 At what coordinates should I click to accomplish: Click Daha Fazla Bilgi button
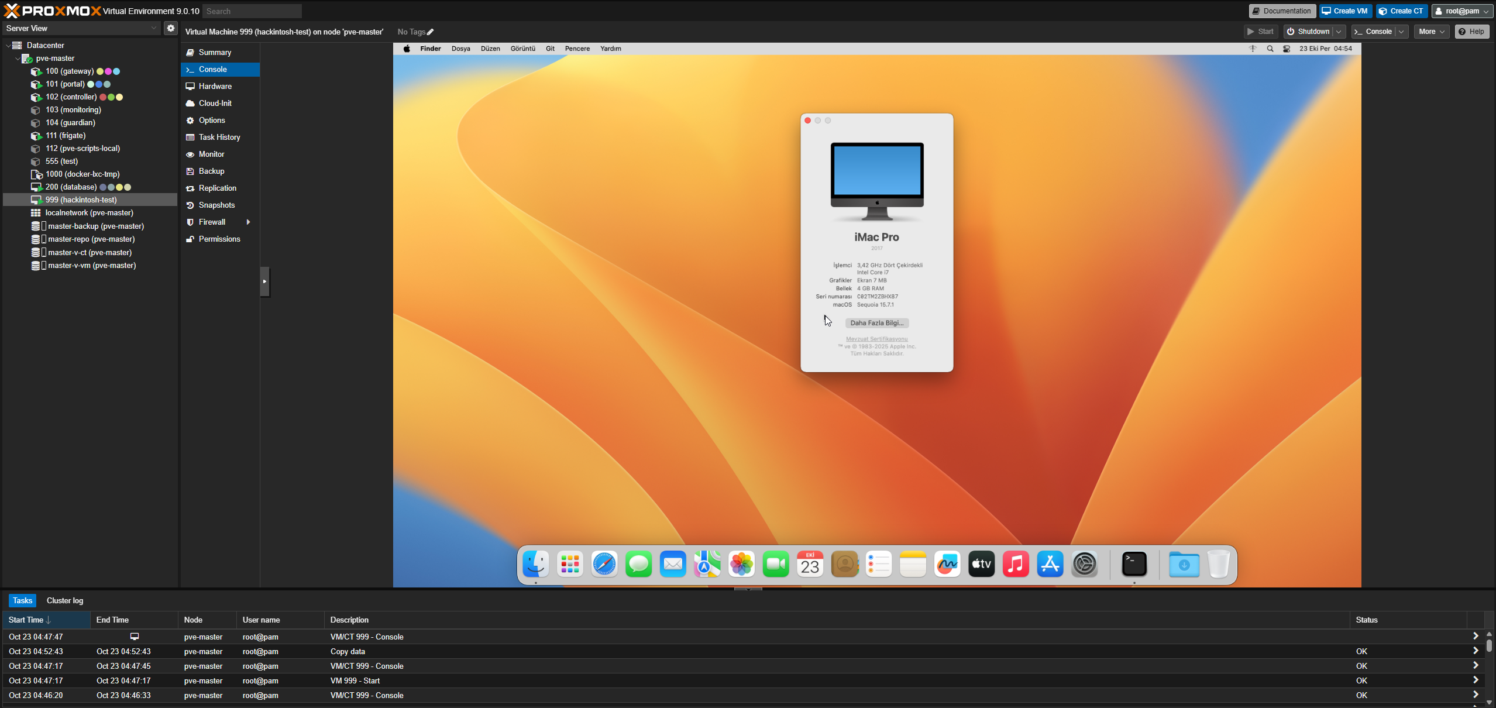pos(876,323)
